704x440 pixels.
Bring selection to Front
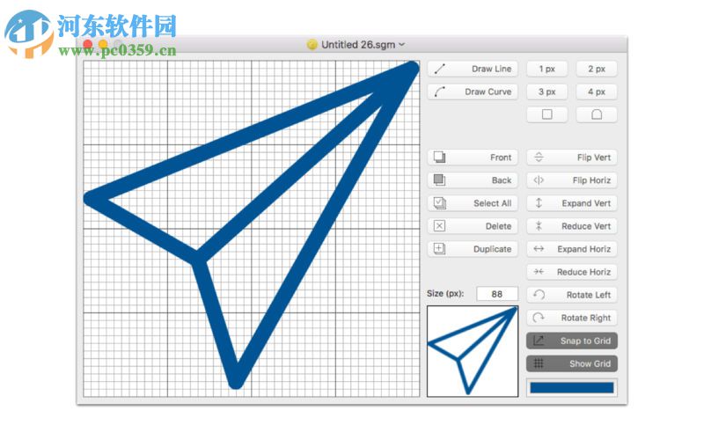pos(473,158)
